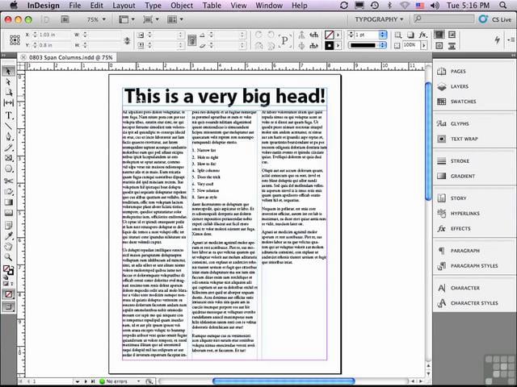The image size is (517, 387).
Task: Click the CS Live button
Action: [494, 19]
